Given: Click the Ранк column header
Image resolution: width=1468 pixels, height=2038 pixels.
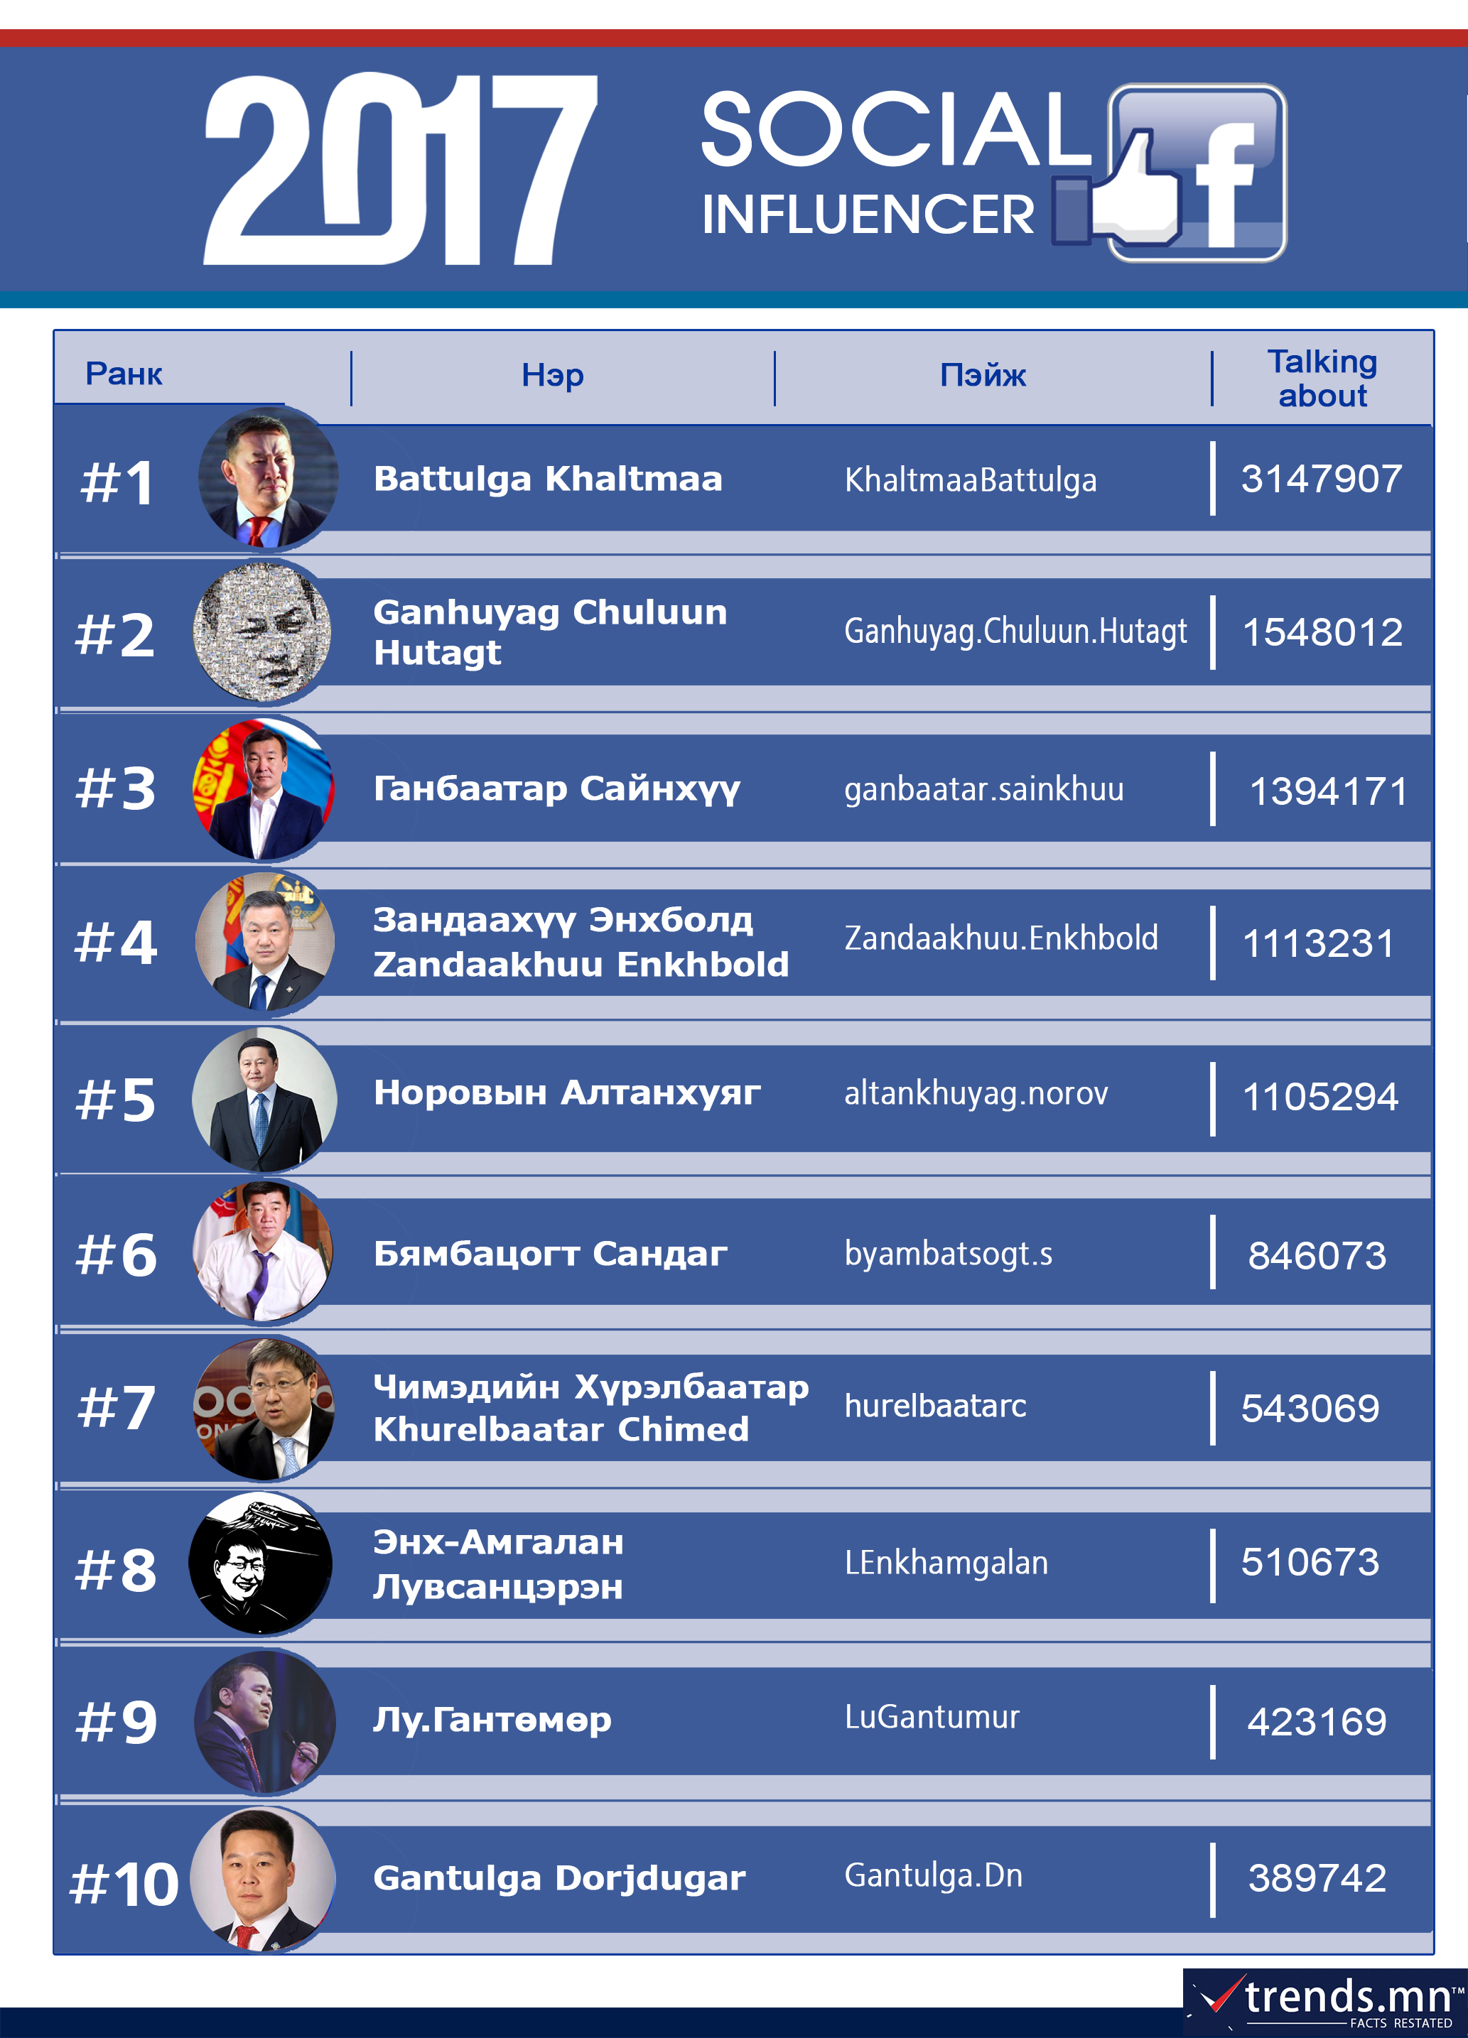Looking at the screenshot, I should coord(123,374).
